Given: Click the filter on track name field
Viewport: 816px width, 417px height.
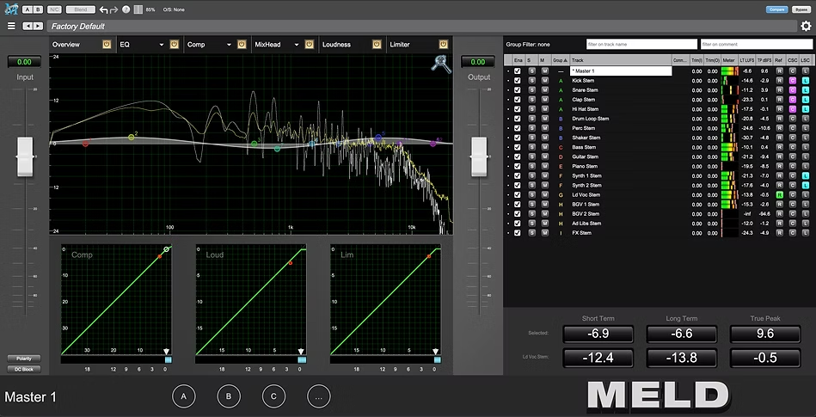Looking at the screenshot, I should point(641,43).
